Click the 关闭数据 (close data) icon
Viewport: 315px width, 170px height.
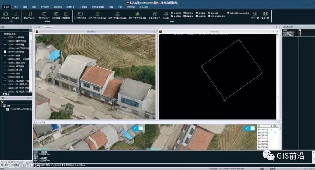(x=56, y=14)
